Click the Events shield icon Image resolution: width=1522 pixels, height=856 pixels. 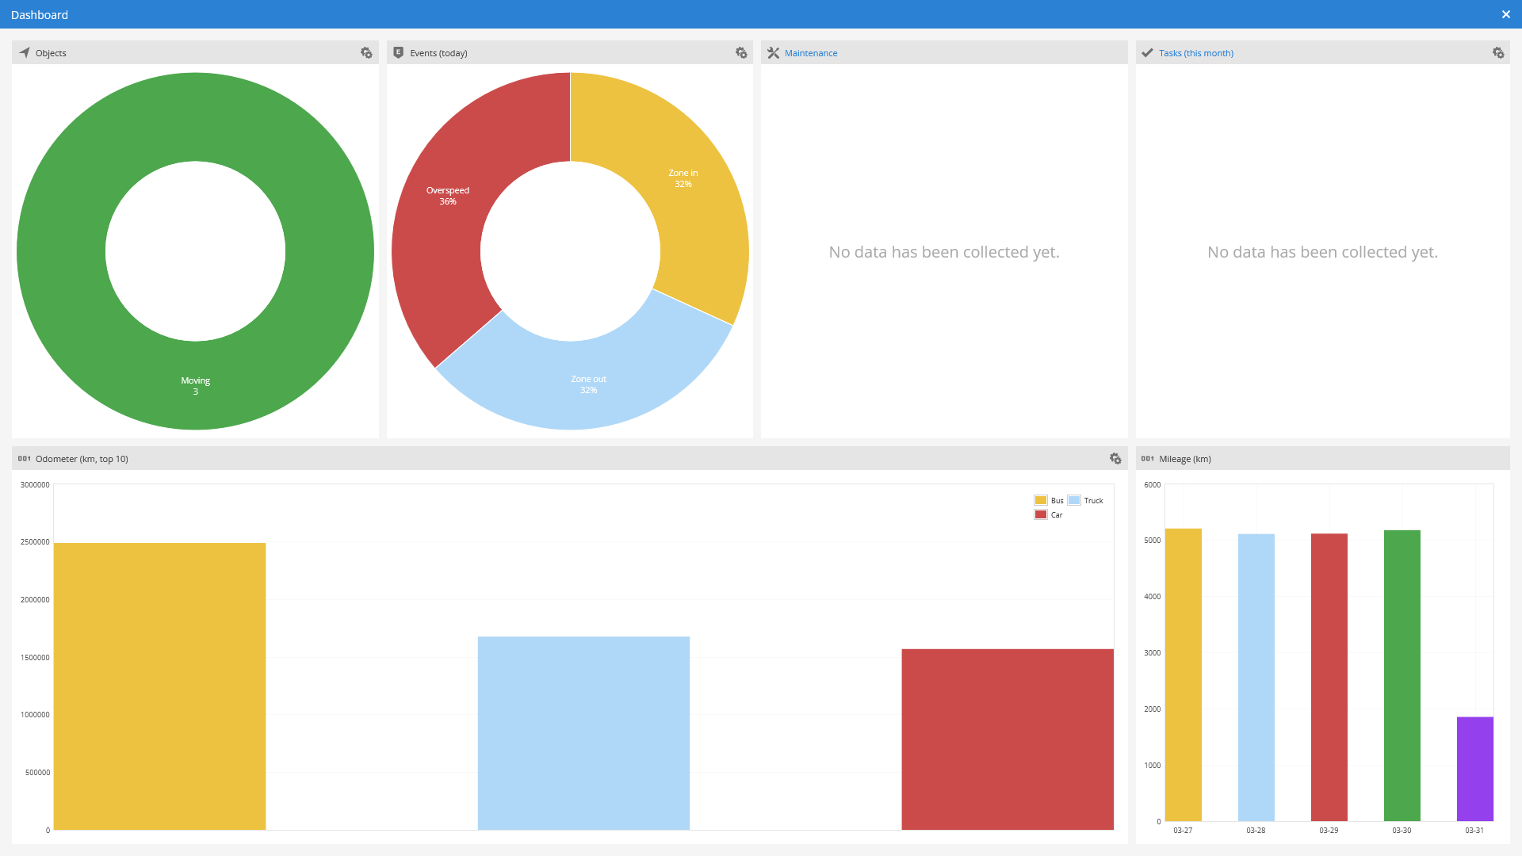[399, 53]
